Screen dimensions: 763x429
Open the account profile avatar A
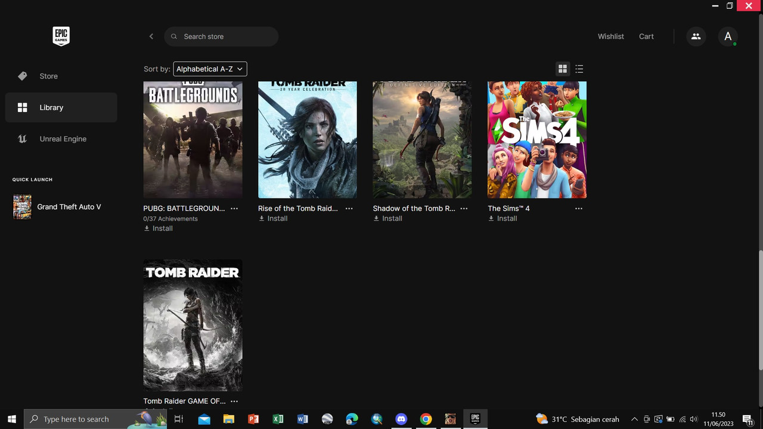click(x=728, y=36)
